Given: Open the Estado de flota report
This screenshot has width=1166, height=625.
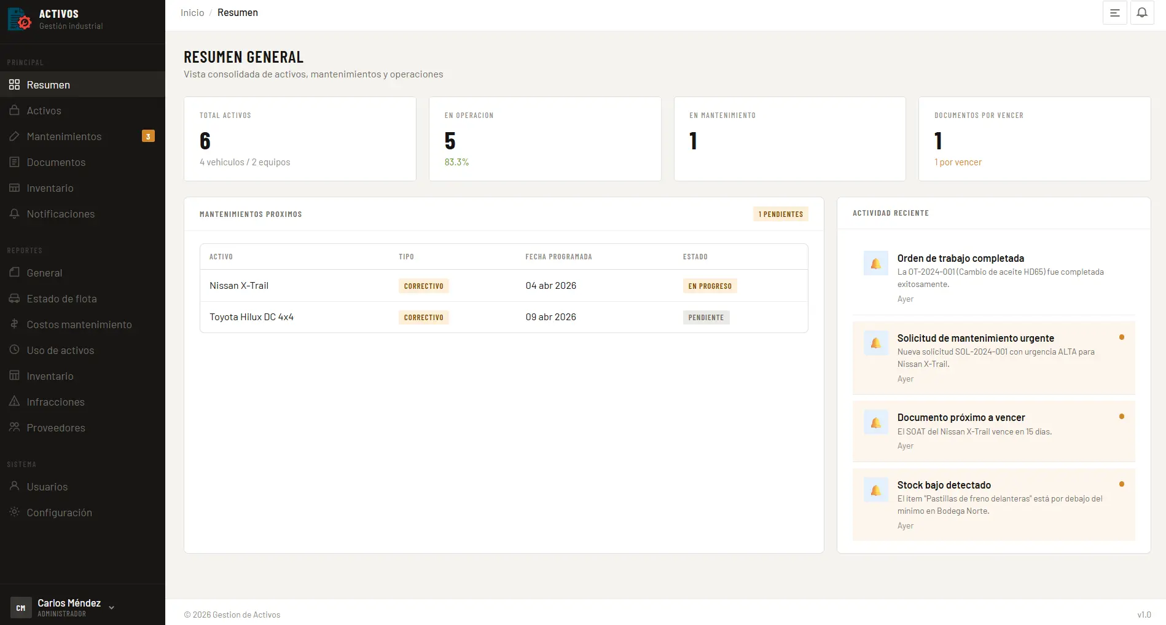Looking at the screenshot, I should pos(60,299).
